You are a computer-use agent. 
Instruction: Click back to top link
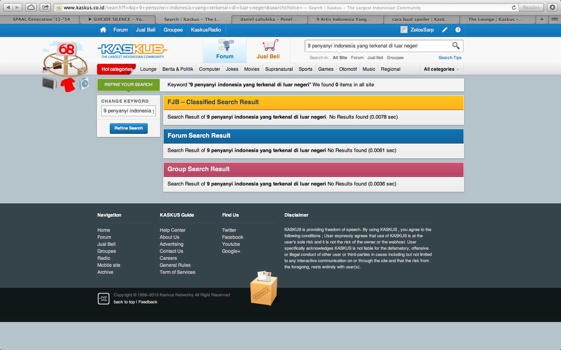click(124, 302)
